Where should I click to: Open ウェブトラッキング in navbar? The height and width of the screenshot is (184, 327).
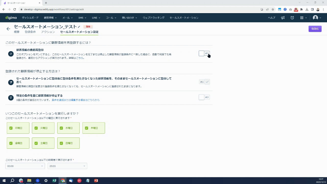[154, 18]
